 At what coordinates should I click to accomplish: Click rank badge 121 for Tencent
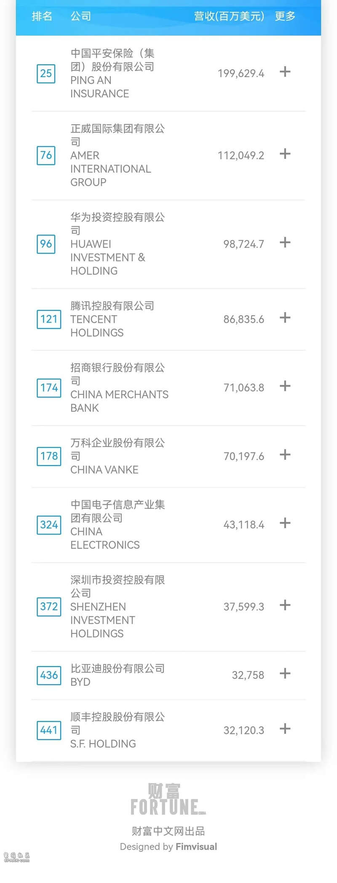(49, 319)
